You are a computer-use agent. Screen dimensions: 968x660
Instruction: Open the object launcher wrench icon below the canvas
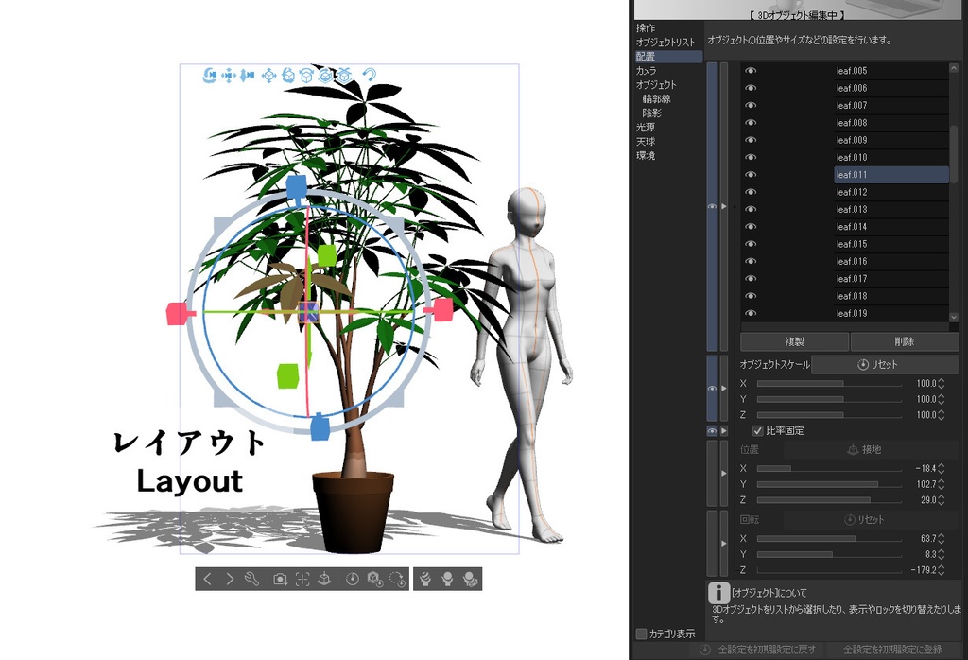(251, 578)
